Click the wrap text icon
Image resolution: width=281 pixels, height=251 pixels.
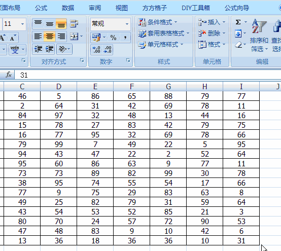[x=74, y=24]
